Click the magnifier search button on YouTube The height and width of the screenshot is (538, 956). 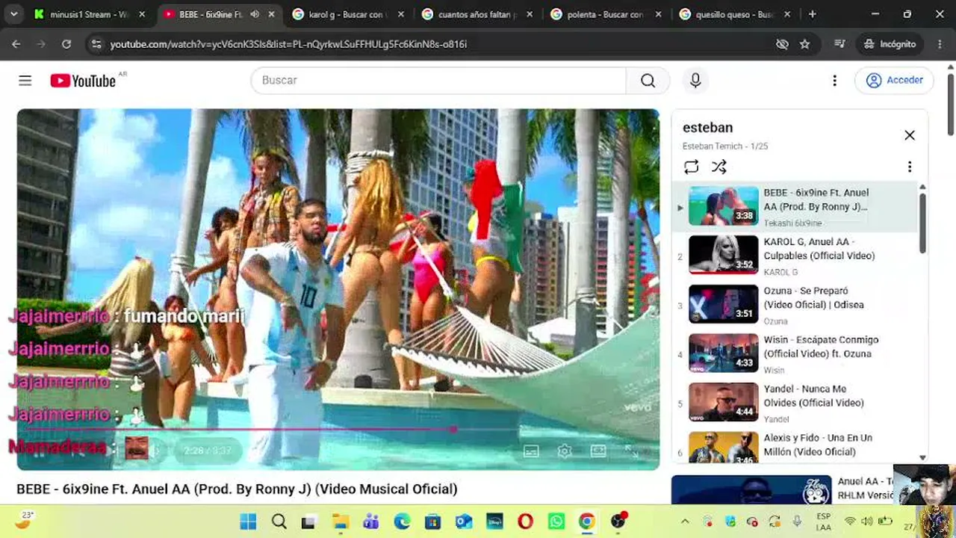point(648,81)
